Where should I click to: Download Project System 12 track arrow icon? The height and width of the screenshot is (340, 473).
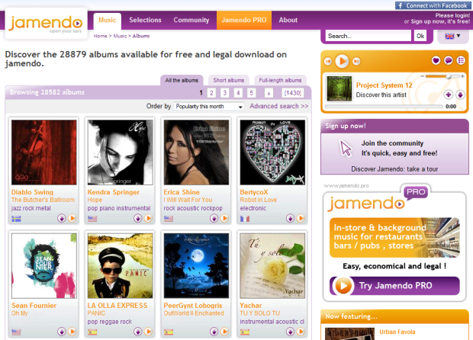[x=460, y=95]
